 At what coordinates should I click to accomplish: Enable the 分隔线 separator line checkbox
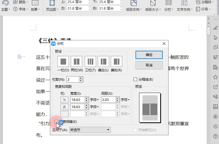point(135,80)
